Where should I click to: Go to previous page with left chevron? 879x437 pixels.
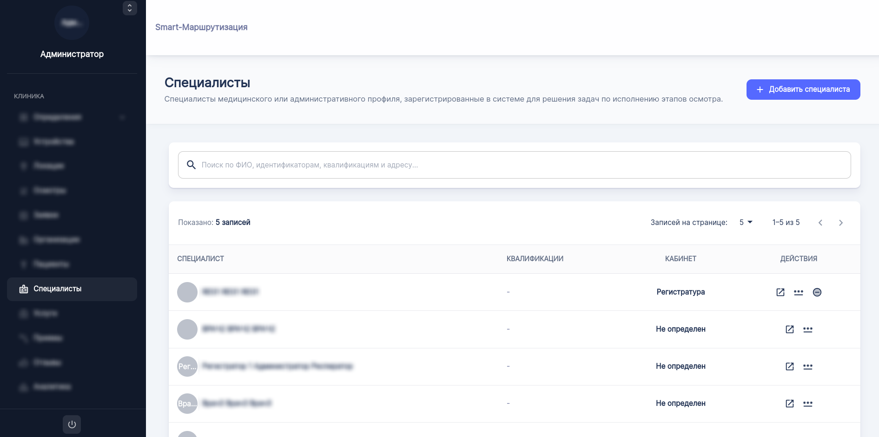tap(820, 223)
